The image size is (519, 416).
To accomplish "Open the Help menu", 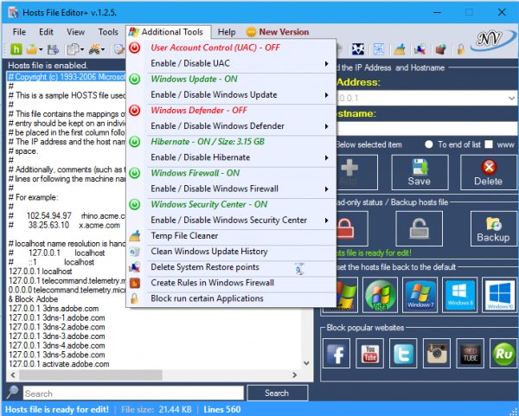I will point(227,32).
